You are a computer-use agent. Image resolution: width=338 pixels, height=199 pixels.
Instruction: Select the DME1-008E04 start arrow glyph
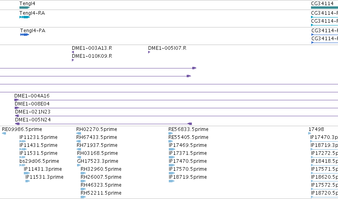17,108
